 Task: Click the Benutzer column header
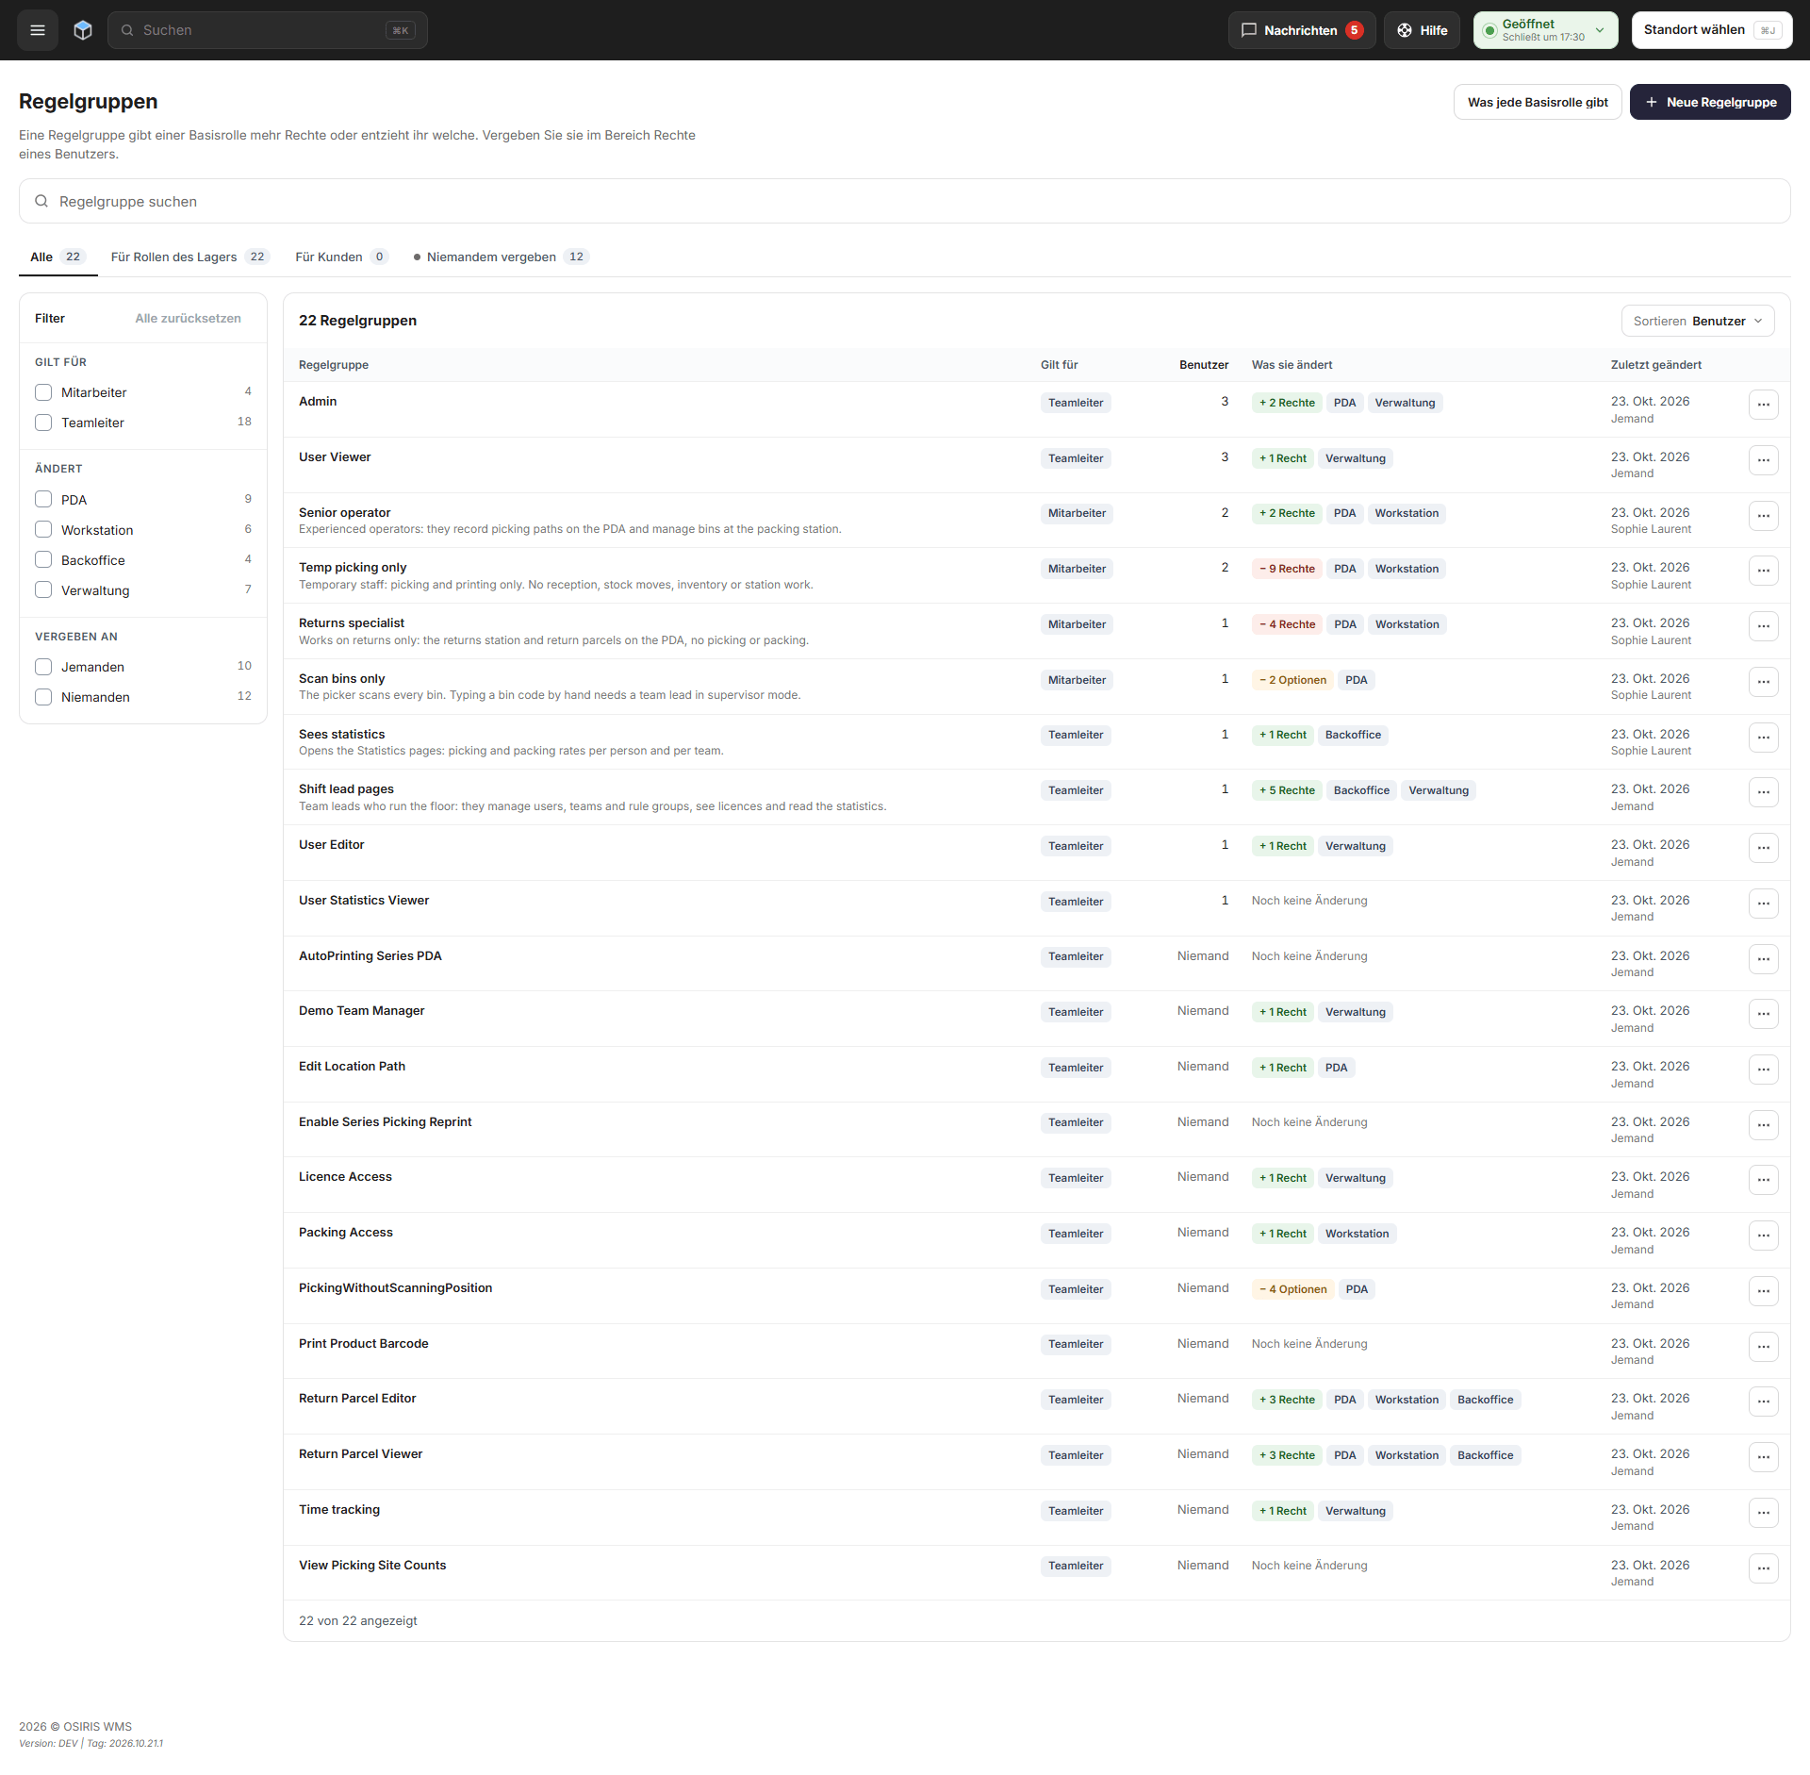coord(1204,365)
